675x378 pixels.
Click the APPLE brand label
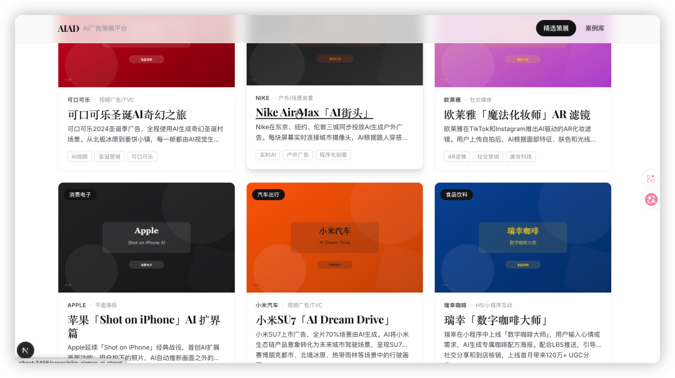tap(77, 305)
